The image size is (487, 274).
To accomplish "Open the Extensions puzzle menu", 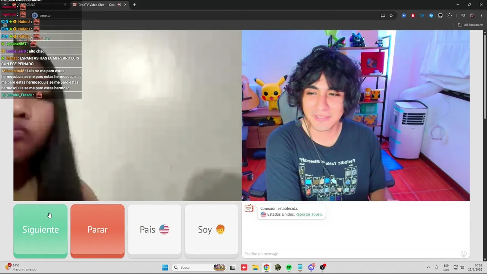I will (x=449, y=16).
